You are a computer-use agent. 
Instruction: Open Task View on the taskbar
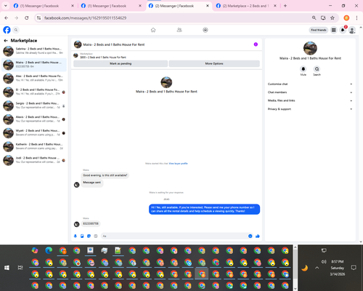click(20, 268)
